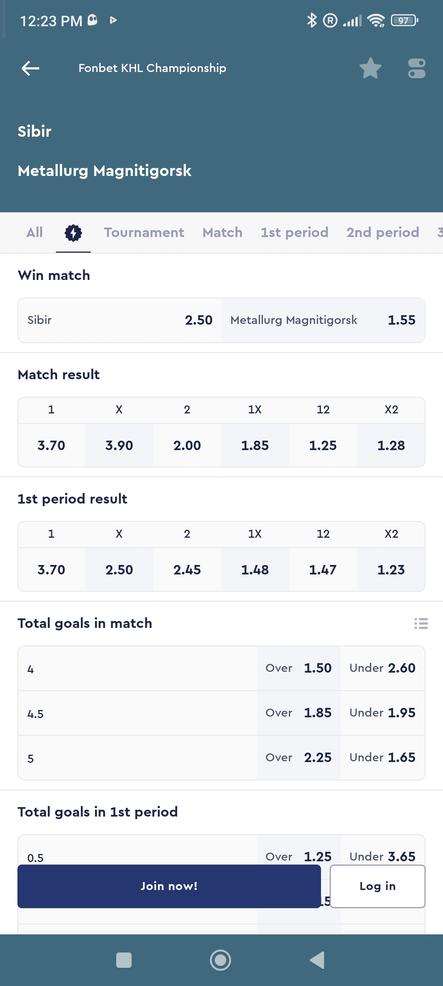Tap the back arrow icon
The width and height of the screenshot is (443, 986).
[x=31, y=68]
